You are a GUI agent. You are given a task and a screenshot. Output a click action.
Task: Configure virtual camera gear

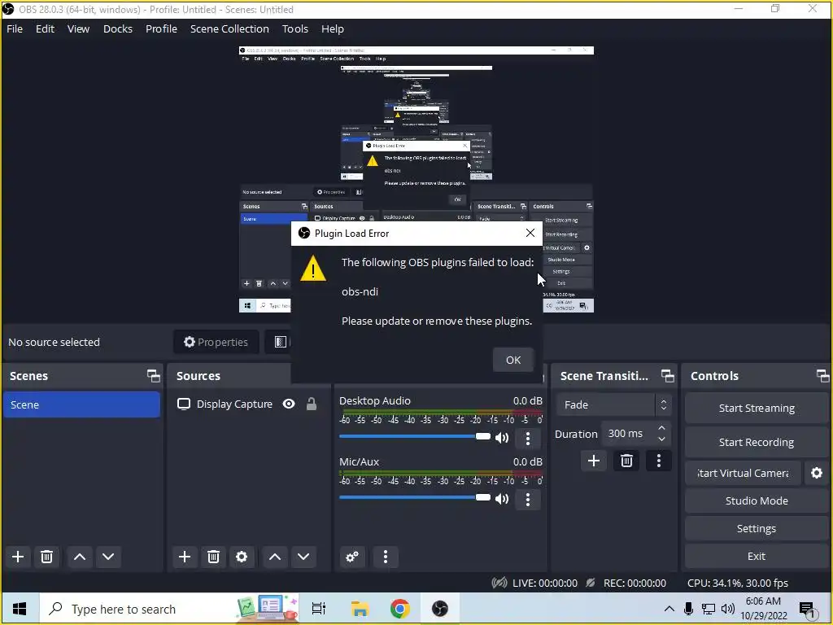(x=817, y=473)
